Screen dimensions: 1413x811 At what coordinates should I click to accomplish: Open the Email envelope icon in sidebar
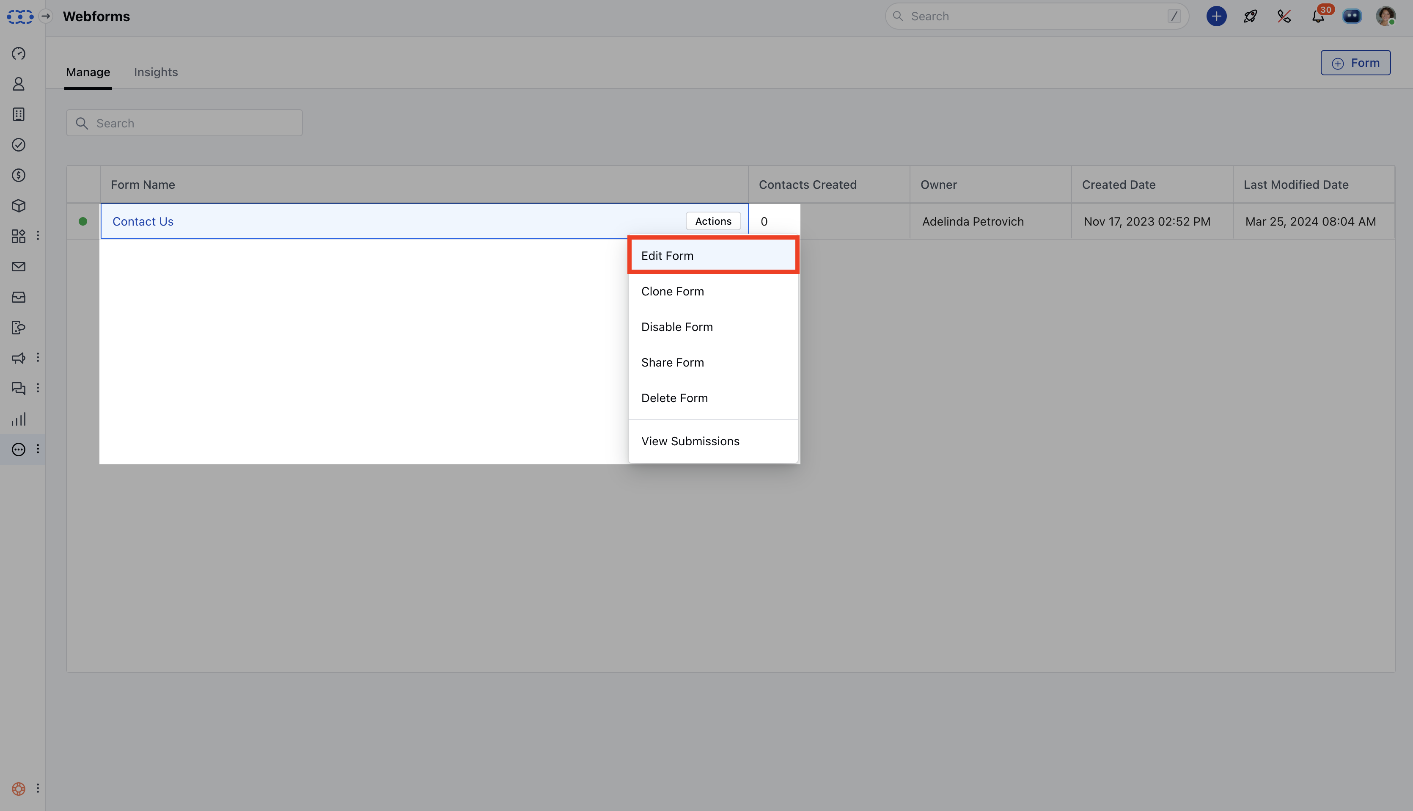tap(18, 267)
